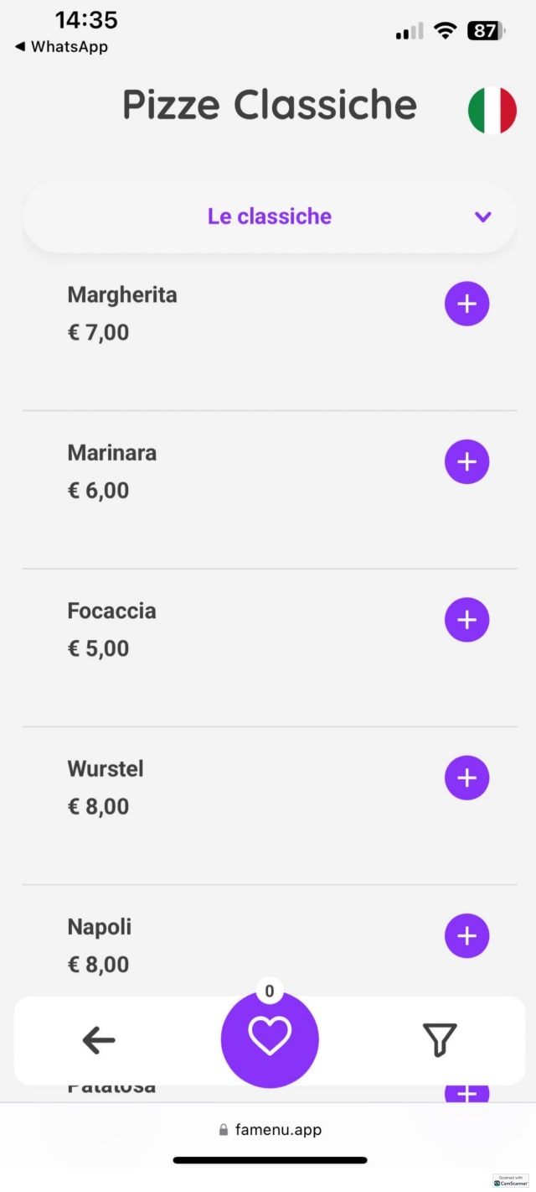Change language via Italian flag

[492, 110]
